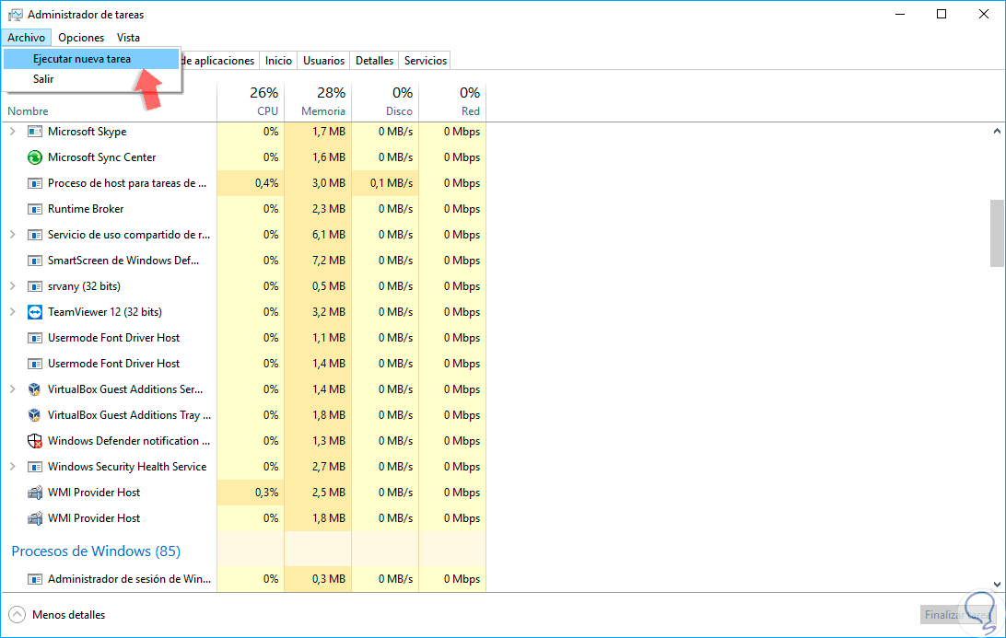1006x638 pixels.
Task: Click the 0,1 MB/s disk cell
Action: point(386,183)
